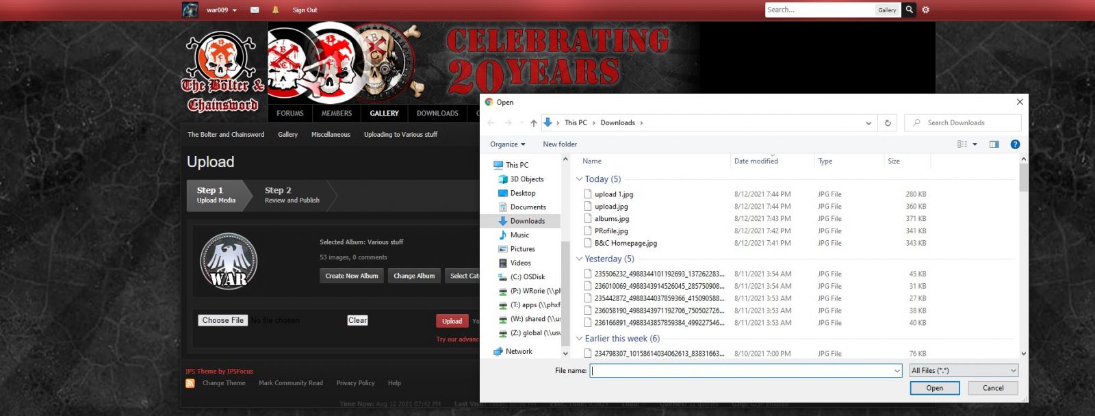Open the settings gear icon
Image resolution: width=1095 pixels, height=416 pixels.
(x=926, y=10)
